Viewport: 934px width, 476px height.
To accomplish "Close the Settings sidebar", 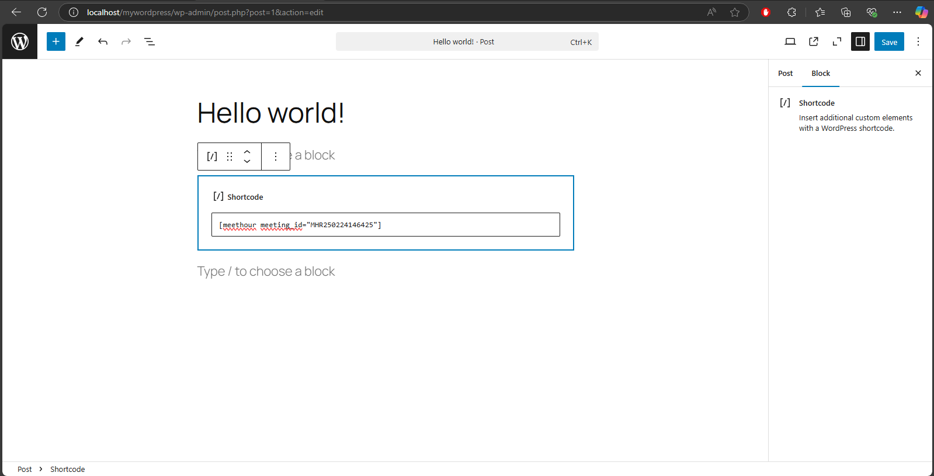I will pos(918,73).
